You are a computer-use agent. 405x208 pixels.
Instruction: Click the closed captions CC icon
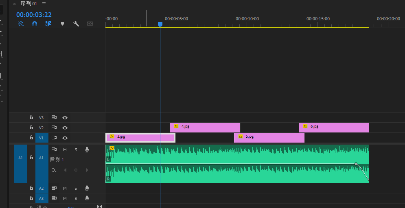point(90,24)
